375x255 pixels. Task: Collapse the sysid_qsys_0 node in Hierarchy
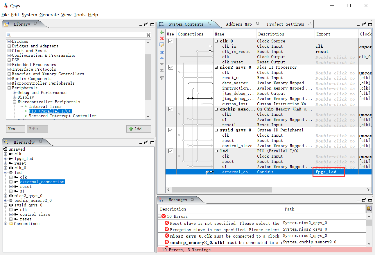click(x=6, y=205)
